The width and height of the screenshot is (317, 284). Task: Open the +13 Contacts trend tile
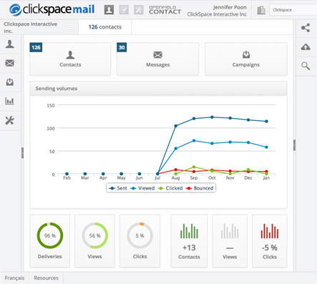pyautogui.click(x=189, y=241)
